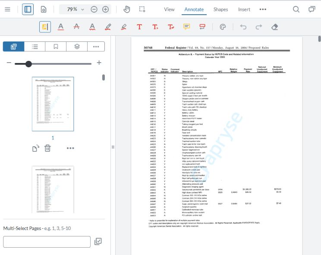The width and height of the screenshot is (321, 255).
Task: Decrease thumbnail size with minus
Action: tap(9, 63)
